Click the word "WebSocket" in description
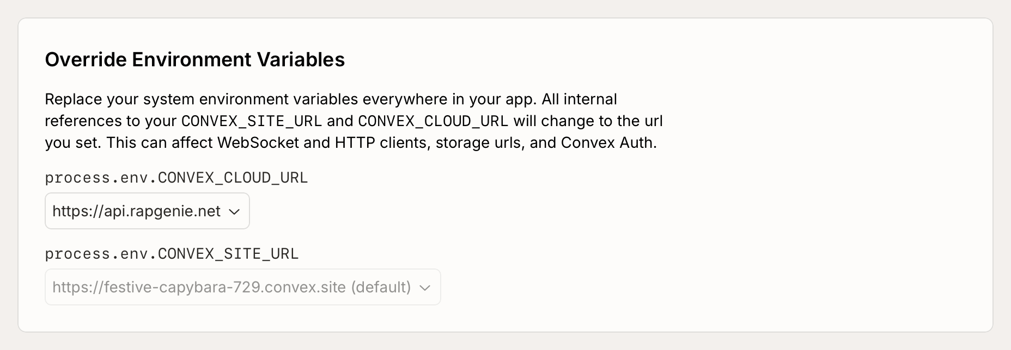The width and height of the screenshot is (1011, 350). [258, 142]
